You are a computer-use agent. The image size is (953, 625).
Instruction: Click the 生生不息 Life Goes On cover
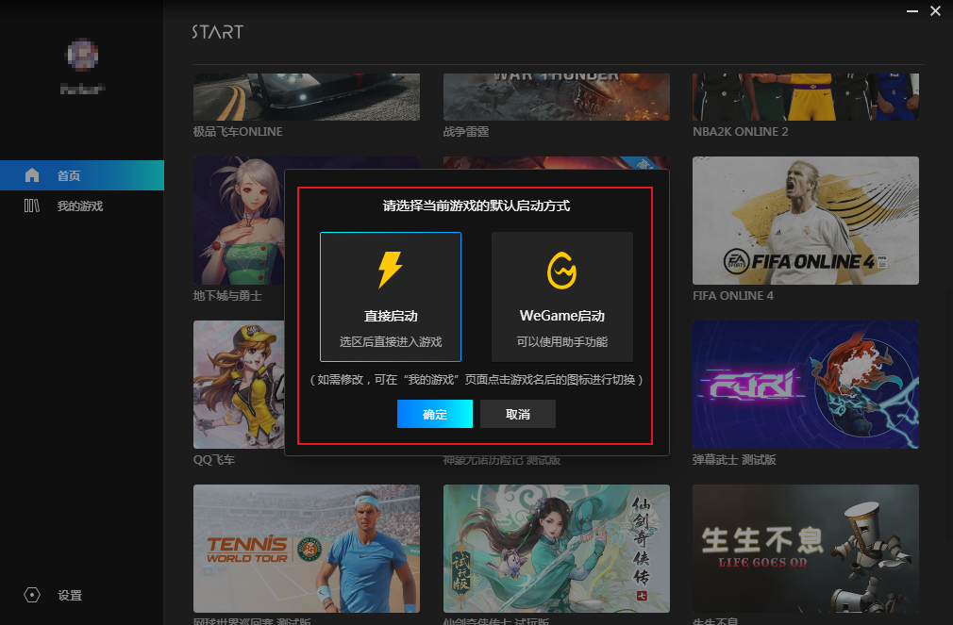pos(805,547)
